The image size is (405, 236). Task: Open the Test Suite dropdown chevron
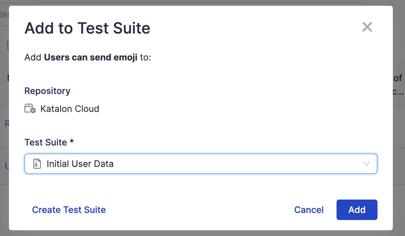click(x=367, y=163)
